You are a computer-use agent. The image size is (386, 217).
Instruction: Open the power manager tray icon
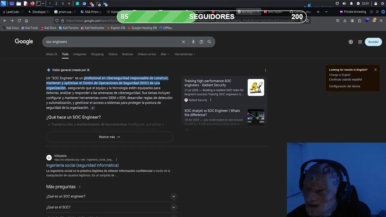tap(358, 4)
